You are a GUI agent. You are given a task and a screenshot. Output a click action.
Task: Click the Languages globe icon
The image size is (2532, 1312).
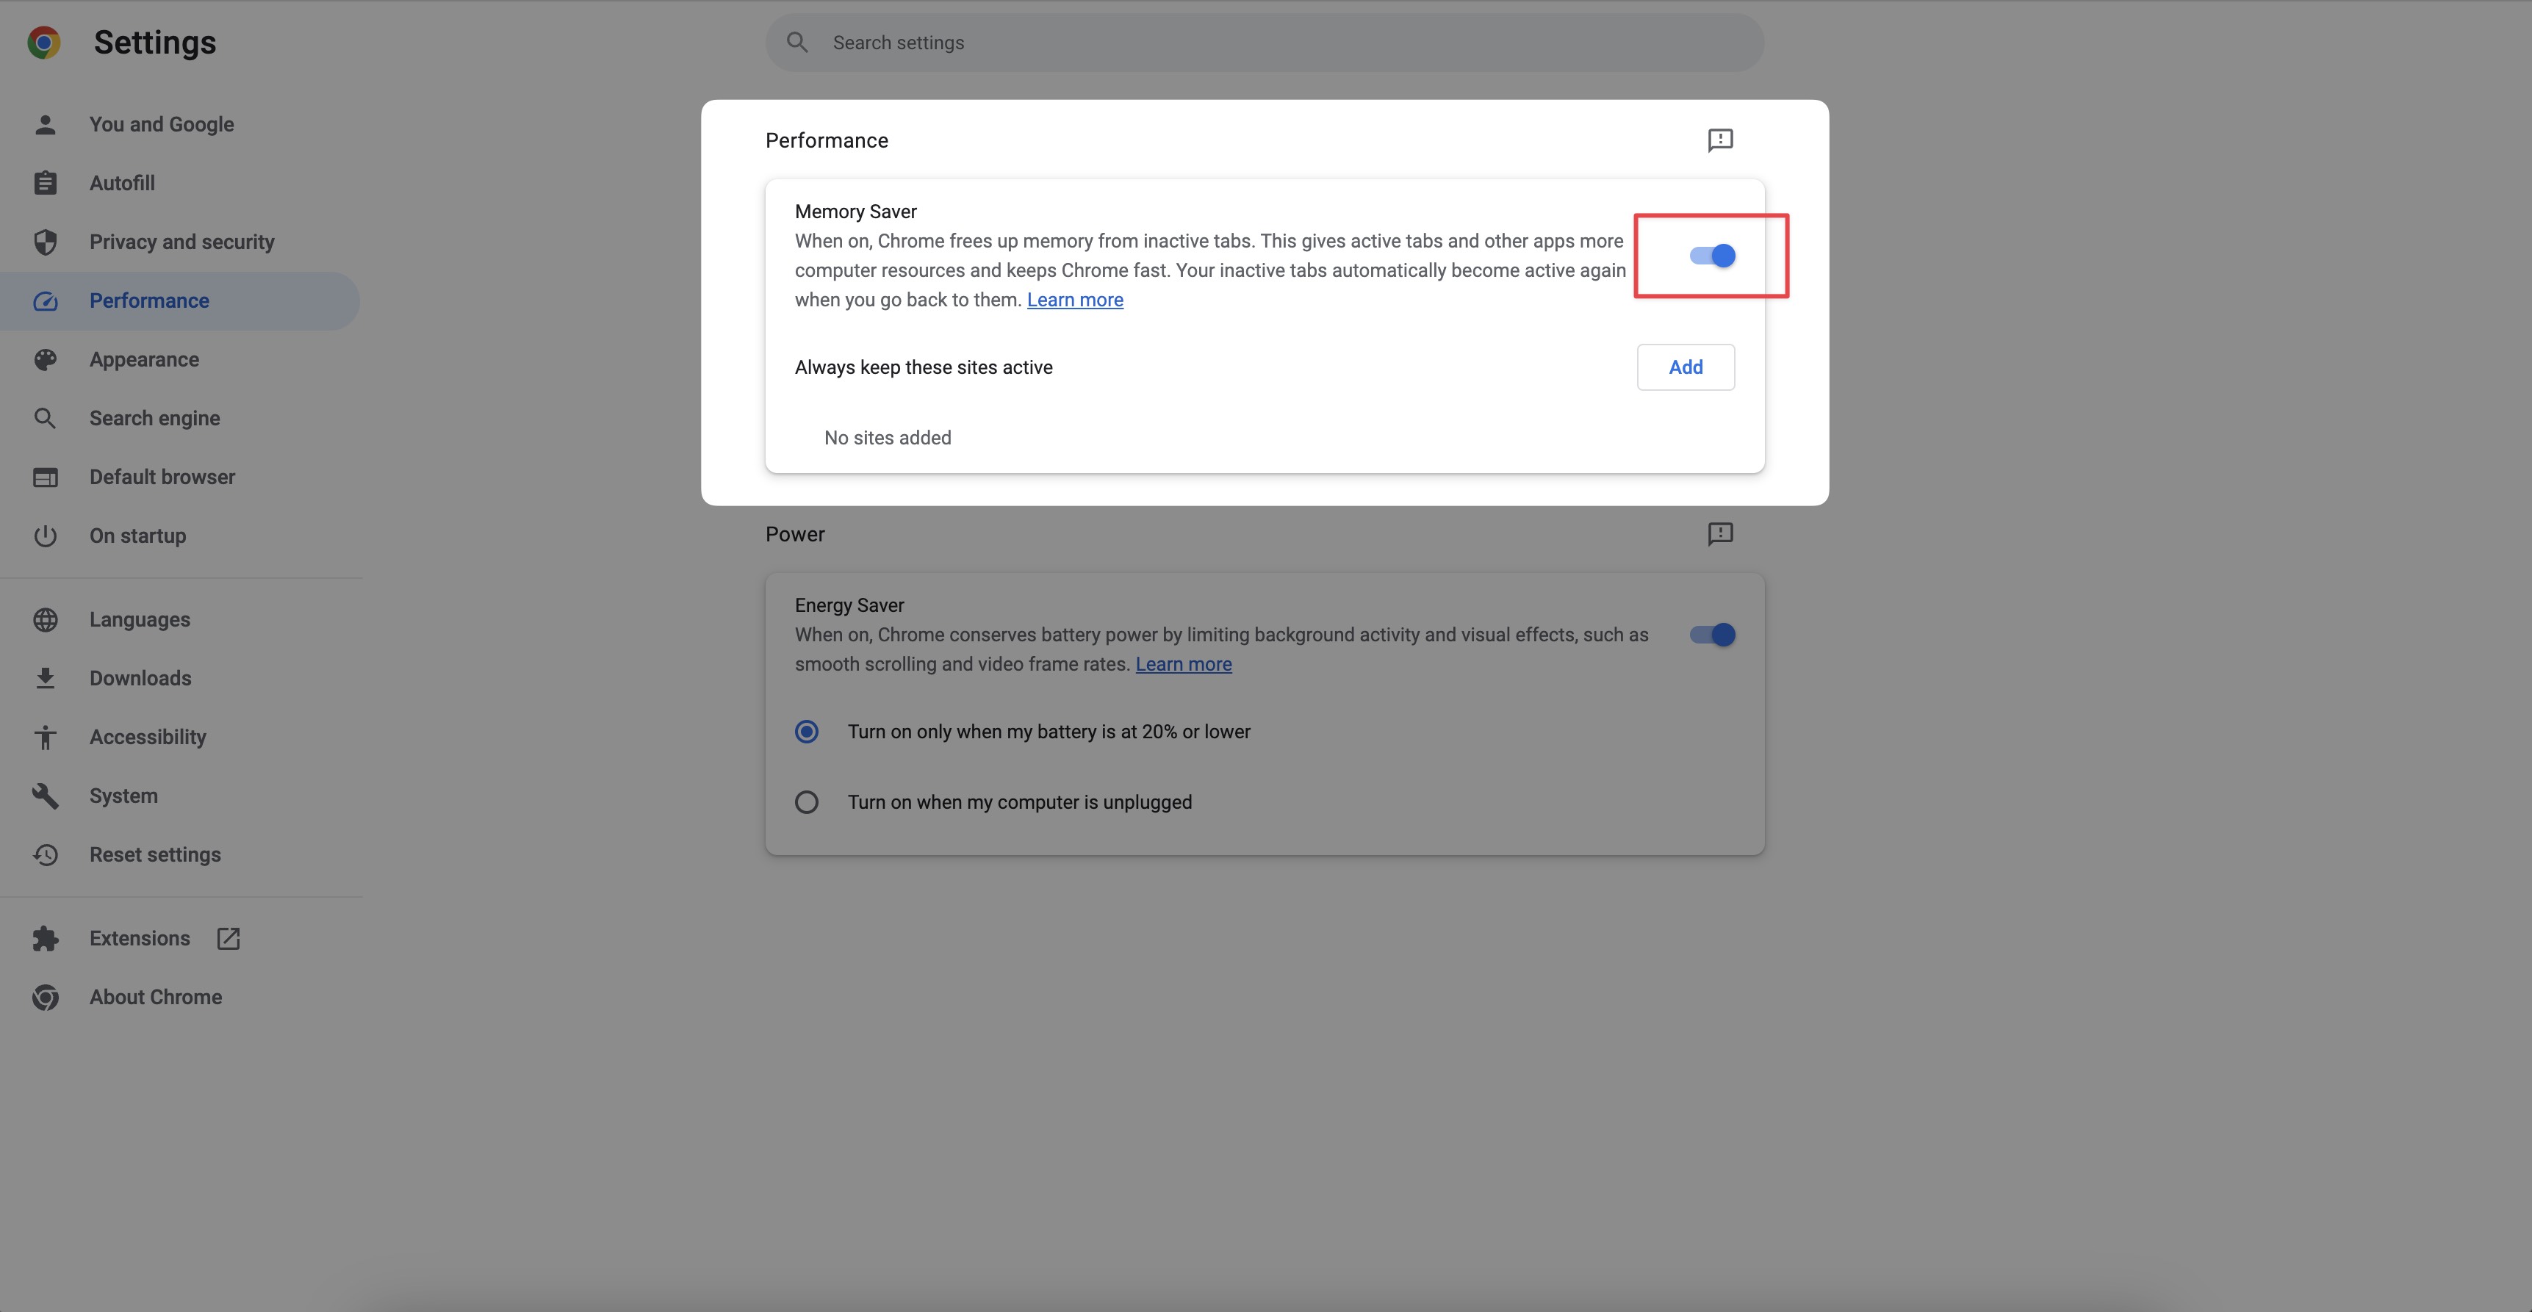[x=46, y=620]
